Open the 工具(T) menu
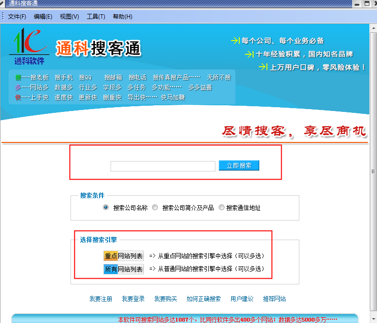The height and width of the screenshot is (323, 377). [96, 17]
